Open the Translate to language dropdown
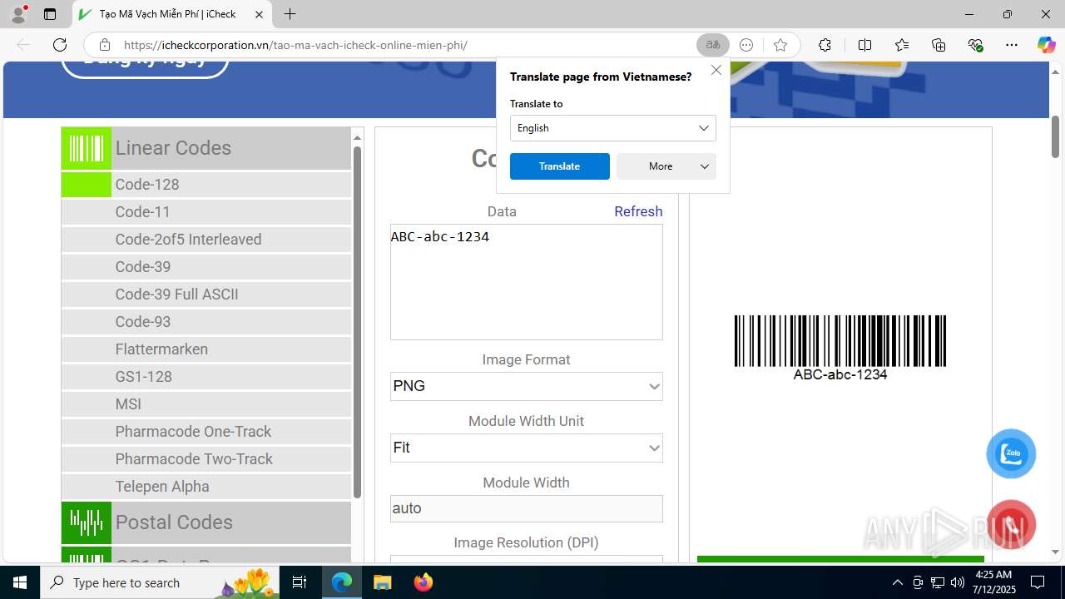 (x=612, y=128)
